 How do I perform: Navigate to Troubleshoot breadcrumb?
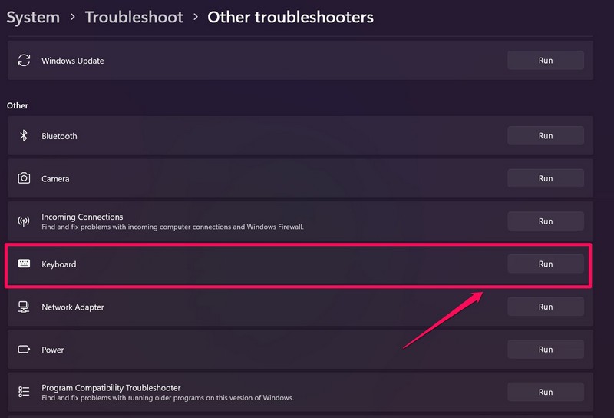click(x=134, y=17)
